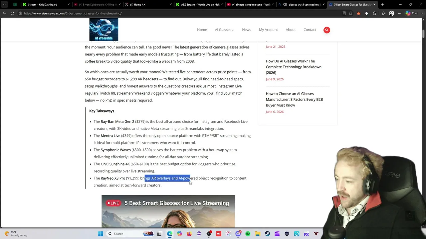Open Copilot Chat in browser toolbar
The width and height of the screenshot is (426, 239).
pyautogui.click(x=412, y=13)
